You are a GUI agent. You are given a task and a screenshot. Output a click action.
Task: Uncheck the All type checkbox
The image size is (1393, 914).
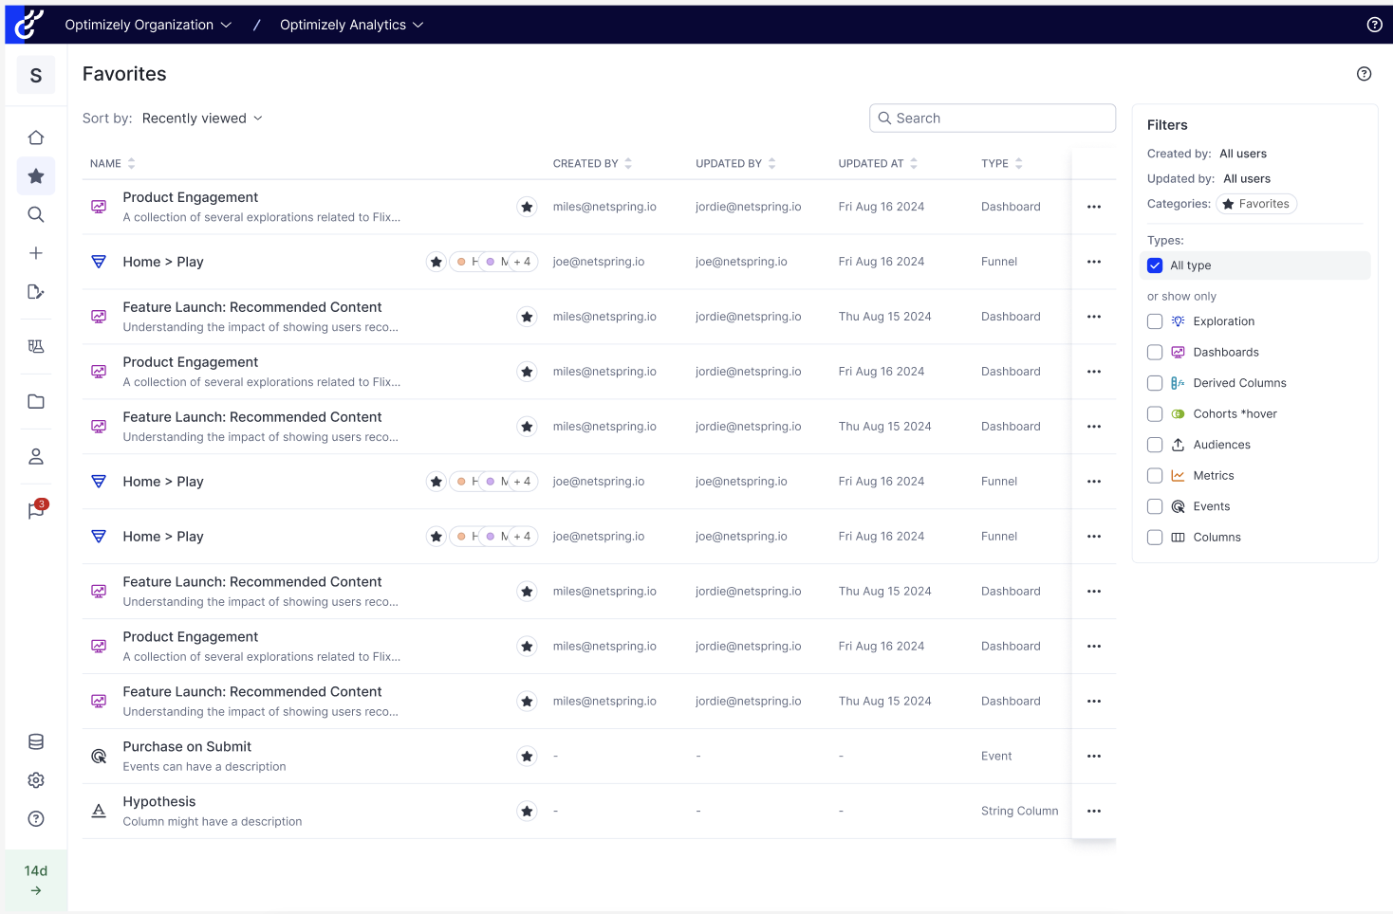[x=1155, y=266]
